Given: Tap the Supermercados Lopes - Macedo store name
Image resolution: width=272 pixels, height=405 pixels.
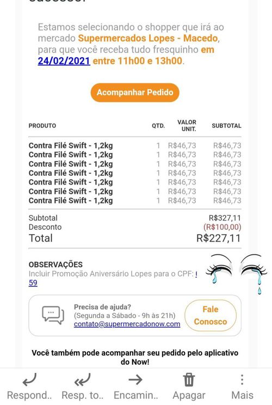Looking at the screenshot, I should pyautogui.click(x=148, y=38).
